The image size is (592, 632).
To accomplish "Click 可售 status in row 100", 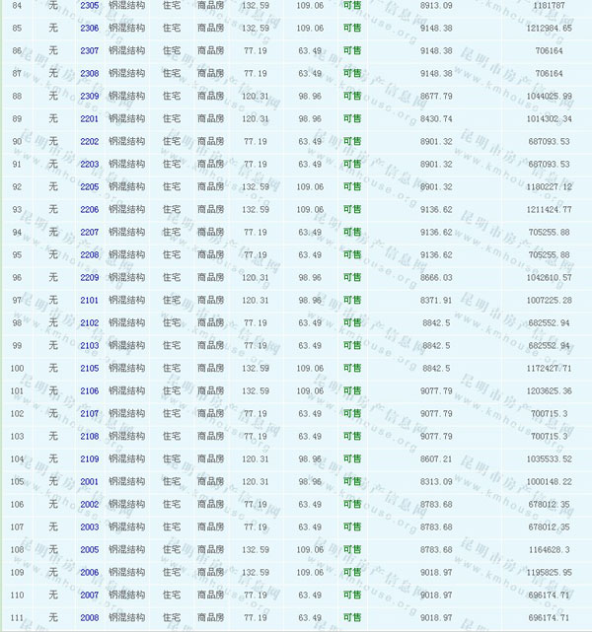I will tap(352, 368).
